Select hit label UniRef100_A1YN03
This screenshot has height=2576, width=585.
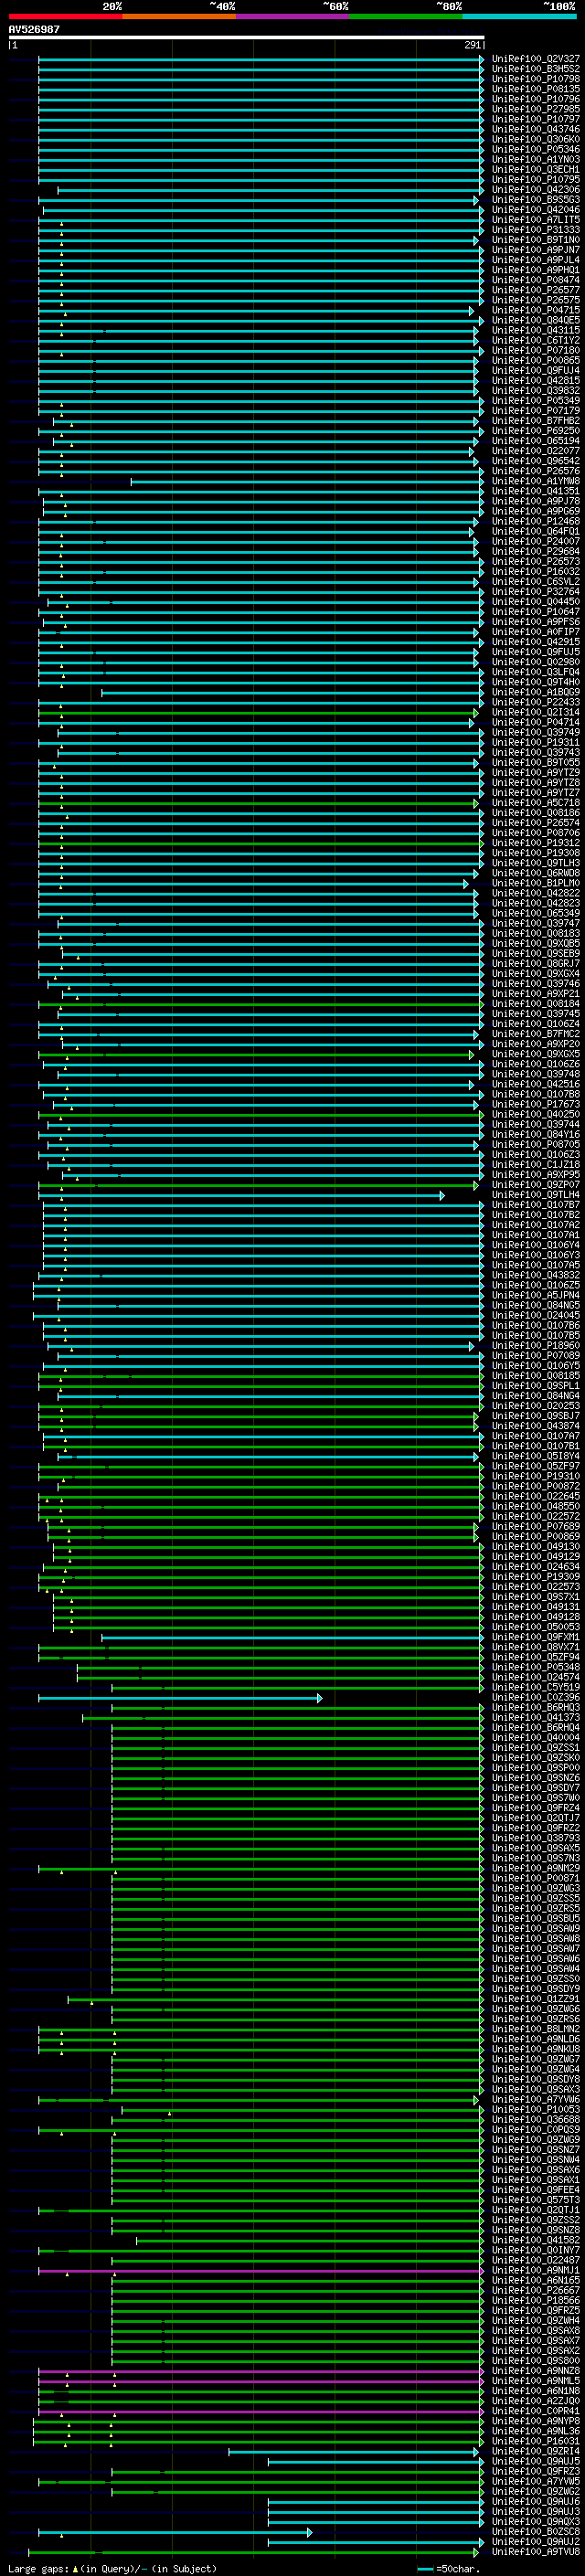click(536, 159)
